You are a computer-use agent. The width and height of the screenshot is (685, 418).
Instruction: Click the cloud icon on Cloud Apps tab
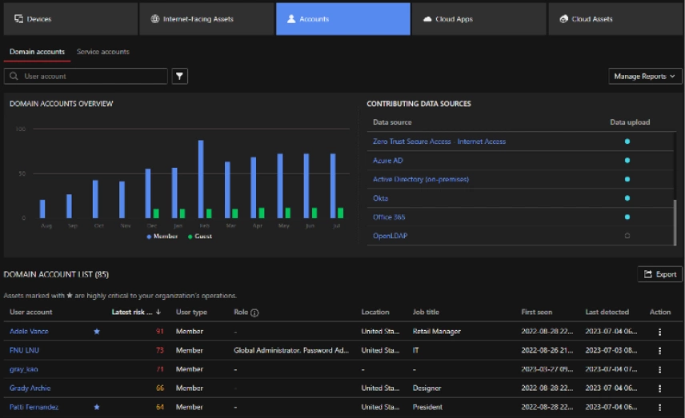click(427, 18)
